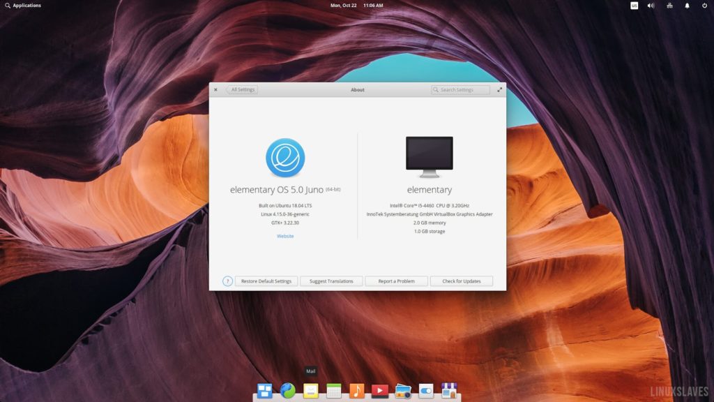Open the System Settings dock icon
The image size is (714, 402).
(x=427, y=389)
